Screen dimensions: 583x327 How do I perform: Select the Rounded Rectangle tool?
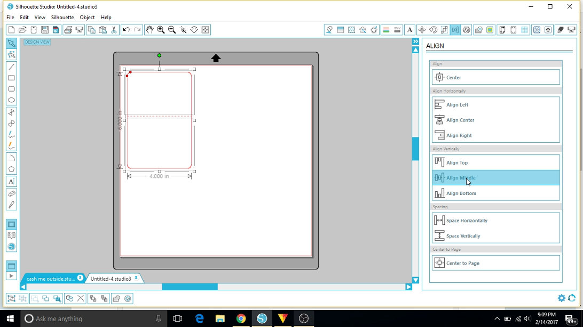(x=12, y=89)
